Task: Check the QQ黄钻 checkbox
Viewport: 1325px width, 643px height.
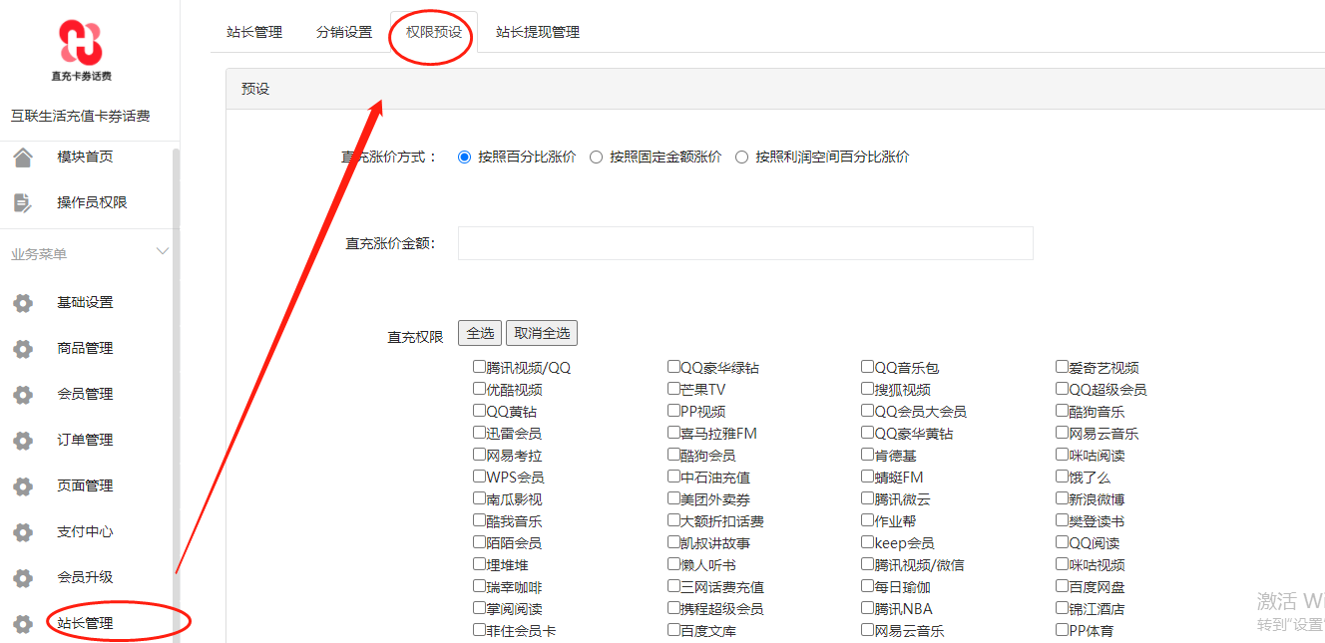Action: 480,411
